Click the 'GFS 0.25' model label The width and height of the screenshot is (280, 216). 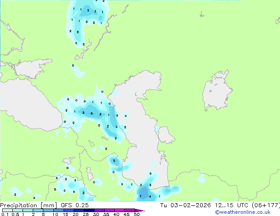click(75, 205)
